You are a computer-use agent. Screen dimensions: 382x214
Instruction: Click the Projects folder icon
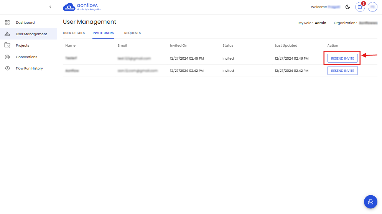tap(7, 45)
